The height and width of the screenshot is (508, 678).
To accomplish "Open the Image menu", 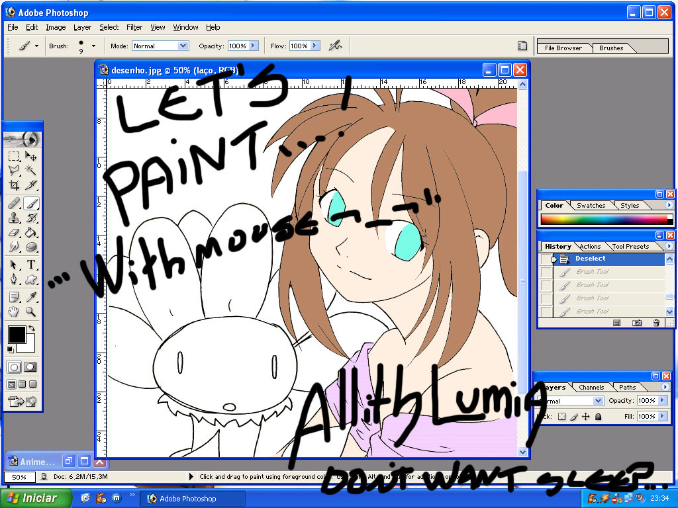I will click(56, 27).
